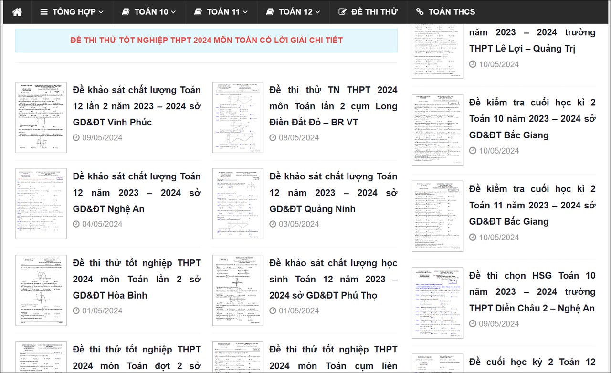The height and width of the screenshot is (373, 611).
Task: Click the Toán cụm liên exam thumbnail
Action: coord(238,357)
